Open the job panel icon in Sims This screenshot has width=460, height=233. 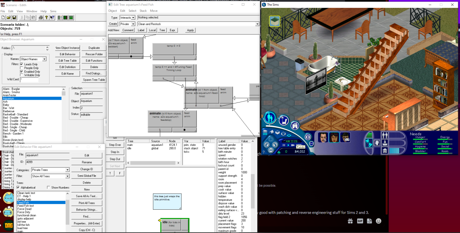click(385, 143)
